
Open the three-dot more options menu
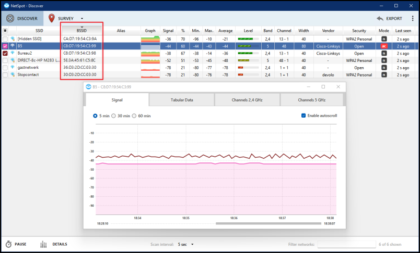pos(413,18)
